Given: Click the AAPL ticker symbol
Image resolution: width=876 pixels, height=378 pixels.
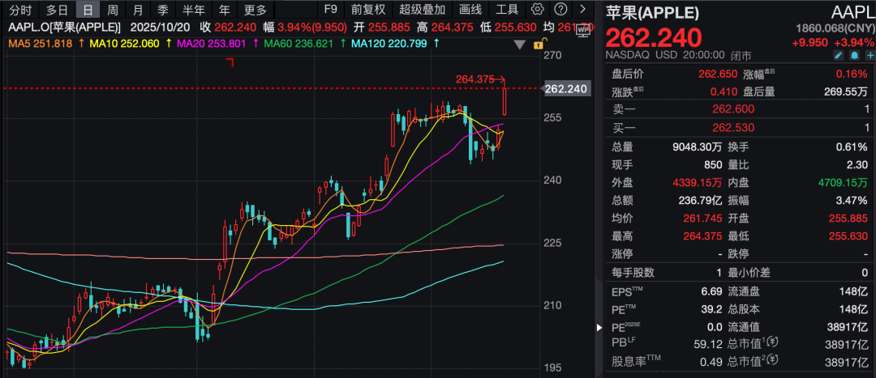Looking at the screenshot, I should pyautogui.click(x=852, y=13).
